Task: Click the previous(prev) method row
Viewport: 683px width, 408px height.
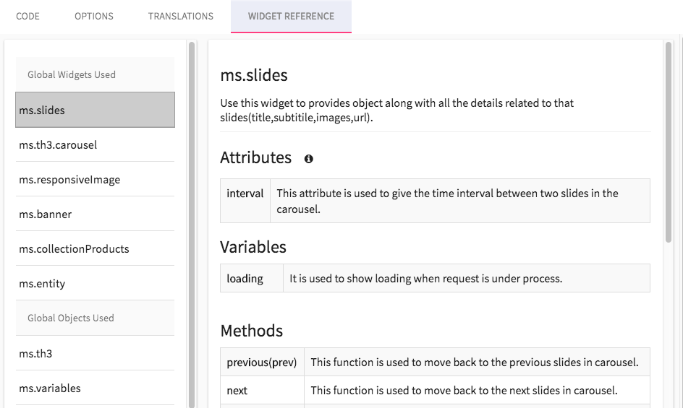Action: pos(435,362)
